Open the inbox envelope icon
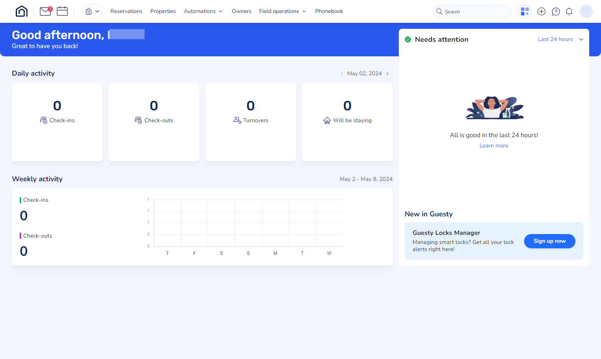The image size is (601, 359). tap(46, 11)
